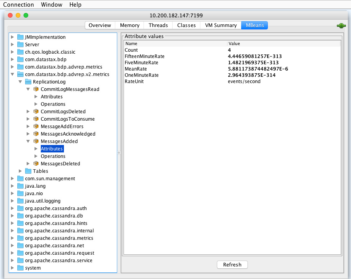Open the Connection menu
This screenshot has height=279, width=351.
coord(19,4)
